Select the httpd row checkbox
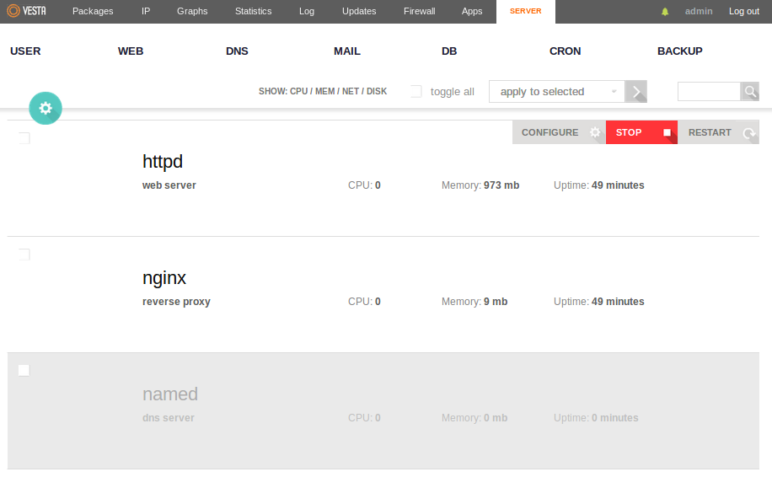 point(24,138)
